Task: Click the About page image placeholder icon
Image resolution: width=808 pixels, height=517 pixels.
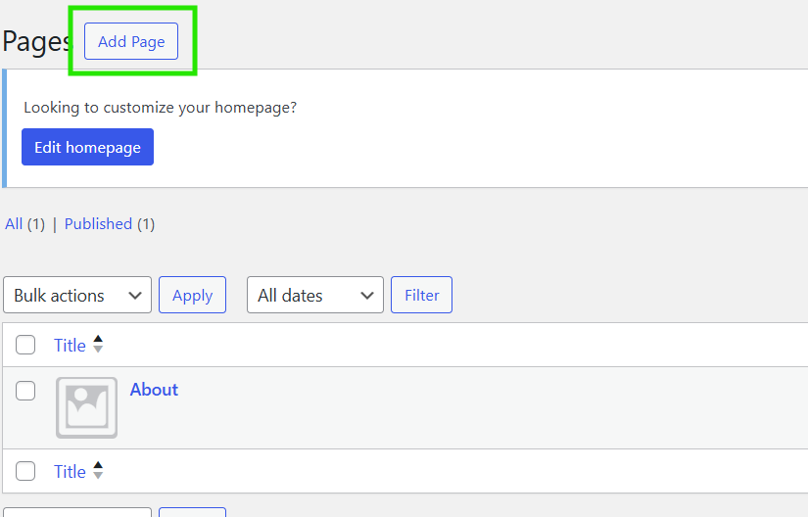Action: (86, 408)
